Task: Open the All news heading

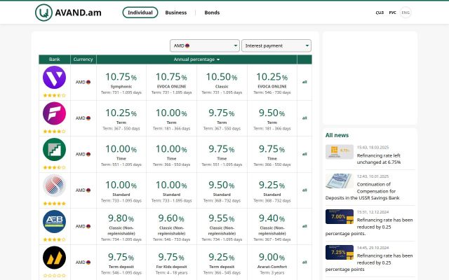Action: (337, 135)
